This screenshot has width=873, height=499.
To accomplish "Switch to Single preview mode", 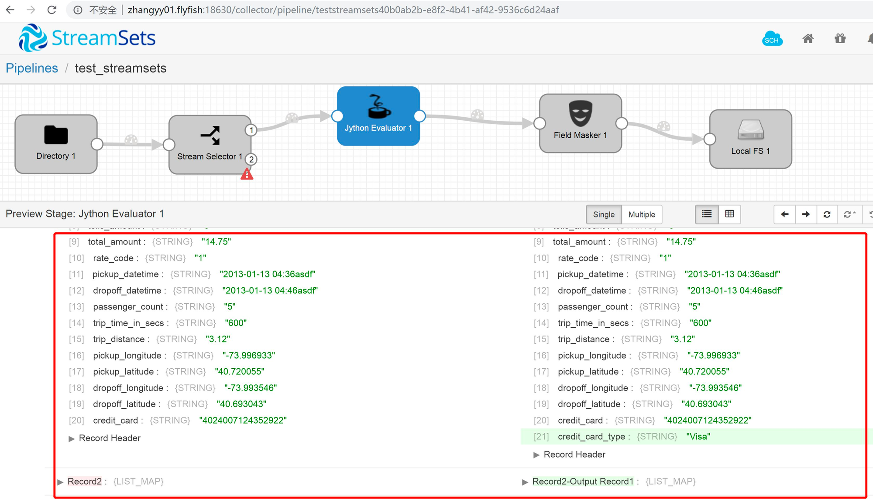I will click(602, 214).
